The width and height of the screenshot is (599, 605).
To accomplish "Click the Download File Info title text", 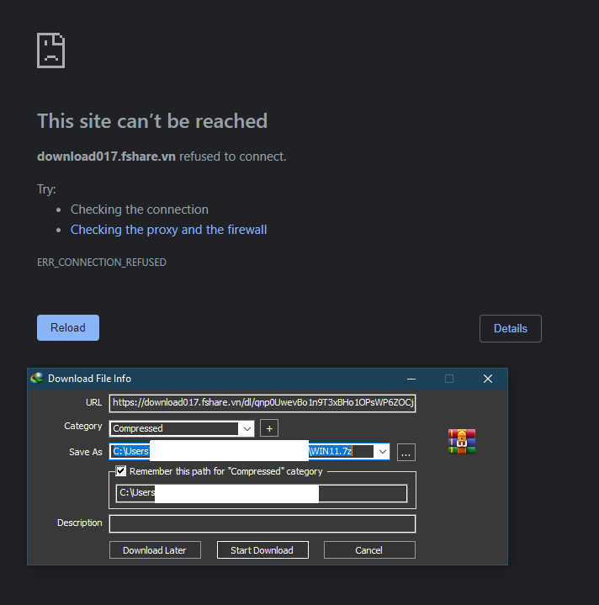I will 89,379.
